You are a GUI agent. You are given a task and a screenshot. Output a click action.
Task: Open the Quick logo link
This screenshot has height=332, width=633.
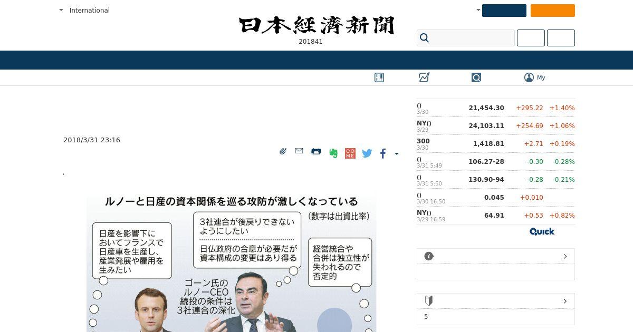click(x=542, y=231)
